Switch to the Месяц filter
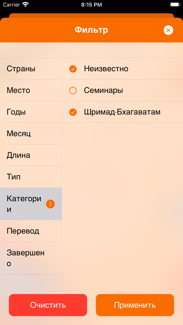The height and width of the screenshot is (325, 183). pyautogui.click(x=31, y=134)
